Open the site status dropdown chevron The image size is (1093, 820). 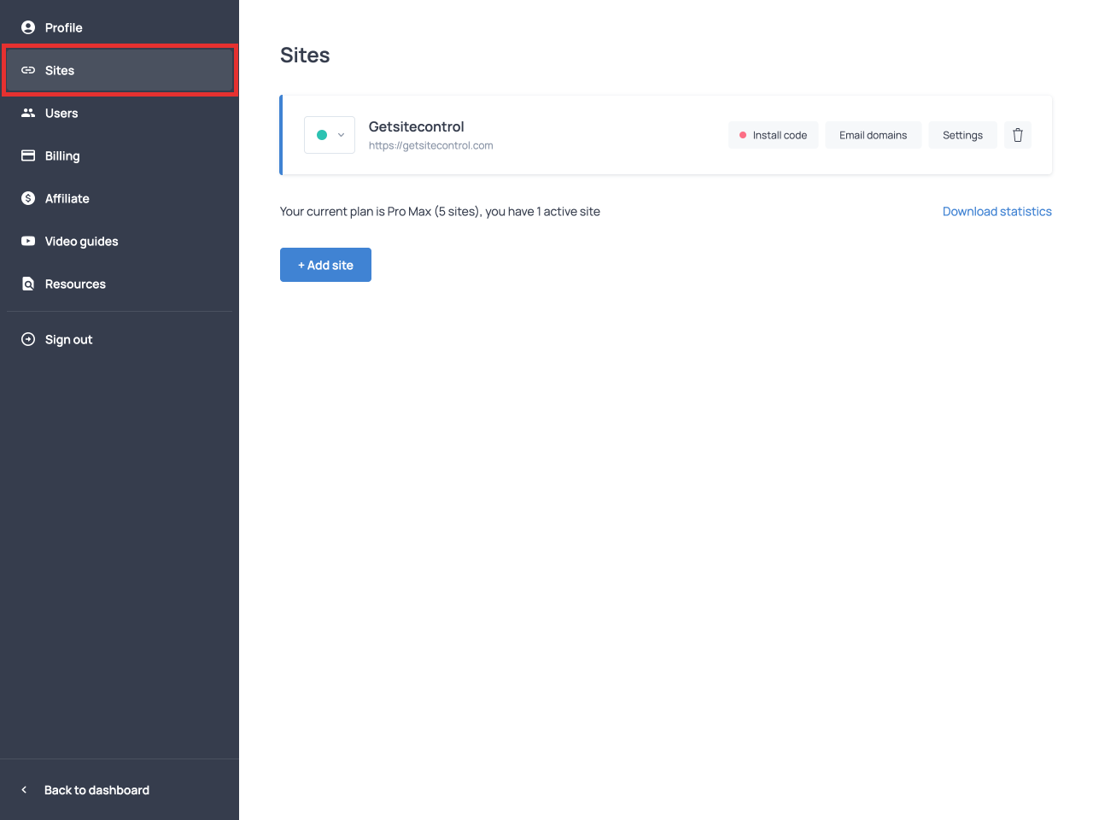click(x=341, y=135)
